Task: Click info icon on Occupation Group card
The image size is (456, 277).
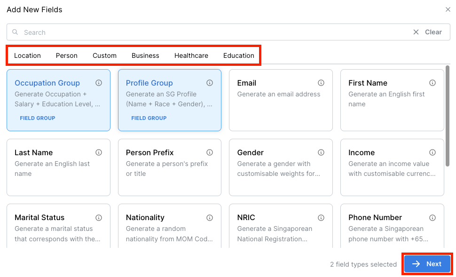Action: (99, 83)
